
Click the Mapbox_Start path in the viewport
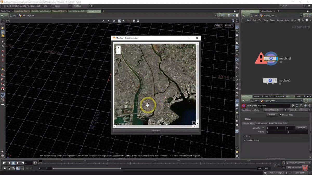tap(28, 16)
